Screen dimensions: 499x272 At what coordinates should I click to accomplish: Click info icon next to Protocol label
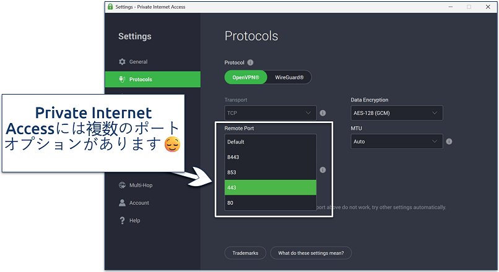click(250, 62)
